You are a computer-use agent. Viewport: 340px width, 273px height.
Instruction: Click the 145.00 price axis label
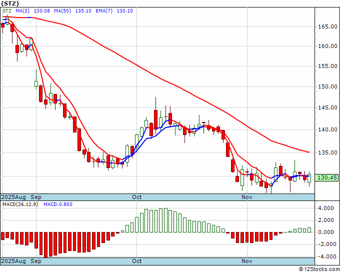pyautogui.click(x=327, y=107)
